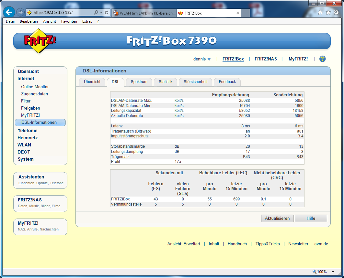Click the FRITZ! logo in header
Viewport: 344px width, 278px height.
[40, 41]
